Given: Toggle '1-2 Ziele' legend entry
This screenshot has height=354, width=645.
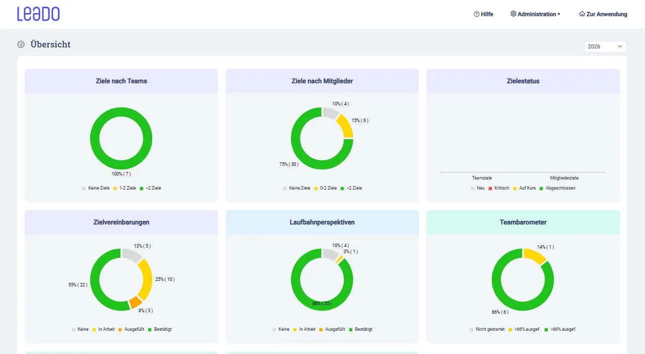Looking at the screenshot, I should tap(124, 188).
